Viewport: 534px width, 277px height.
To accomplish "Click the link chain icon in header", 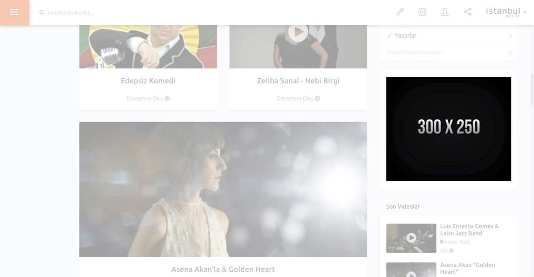I will 400,12.
